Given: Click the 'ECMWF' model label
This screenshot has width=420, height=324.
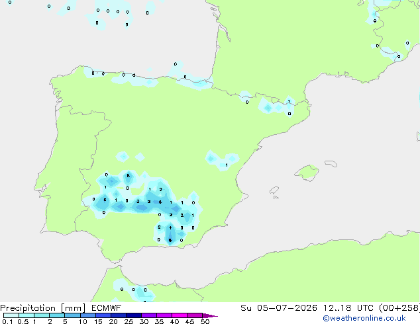Looking at the screenshot, I should coord(106,308).
